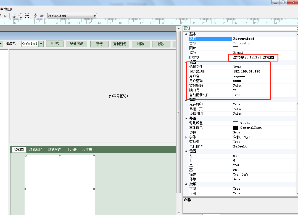Click the 停靠 property value None
298x215 pixels.
pos(237,179)
